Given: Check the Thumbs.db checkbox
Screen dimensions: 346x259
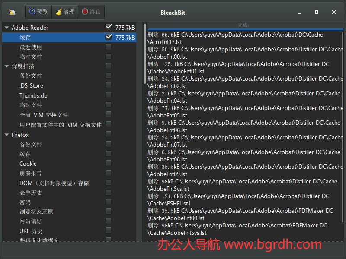Looking at the screenshot, I should click(x=108, y=95).
